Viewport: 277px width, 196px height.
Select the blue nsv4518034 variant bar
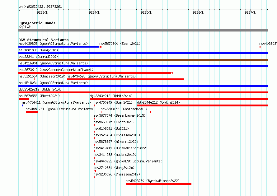tap(143, 86)
